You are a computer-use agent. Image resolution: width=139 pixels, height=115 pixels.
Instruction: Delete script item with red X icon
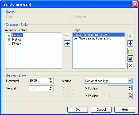click(130, 66)
